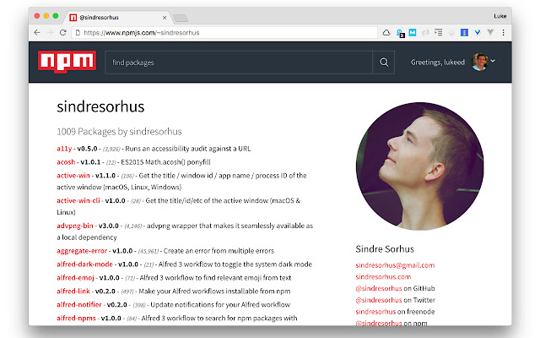Click the indented list extension icon

pos(438,32)
